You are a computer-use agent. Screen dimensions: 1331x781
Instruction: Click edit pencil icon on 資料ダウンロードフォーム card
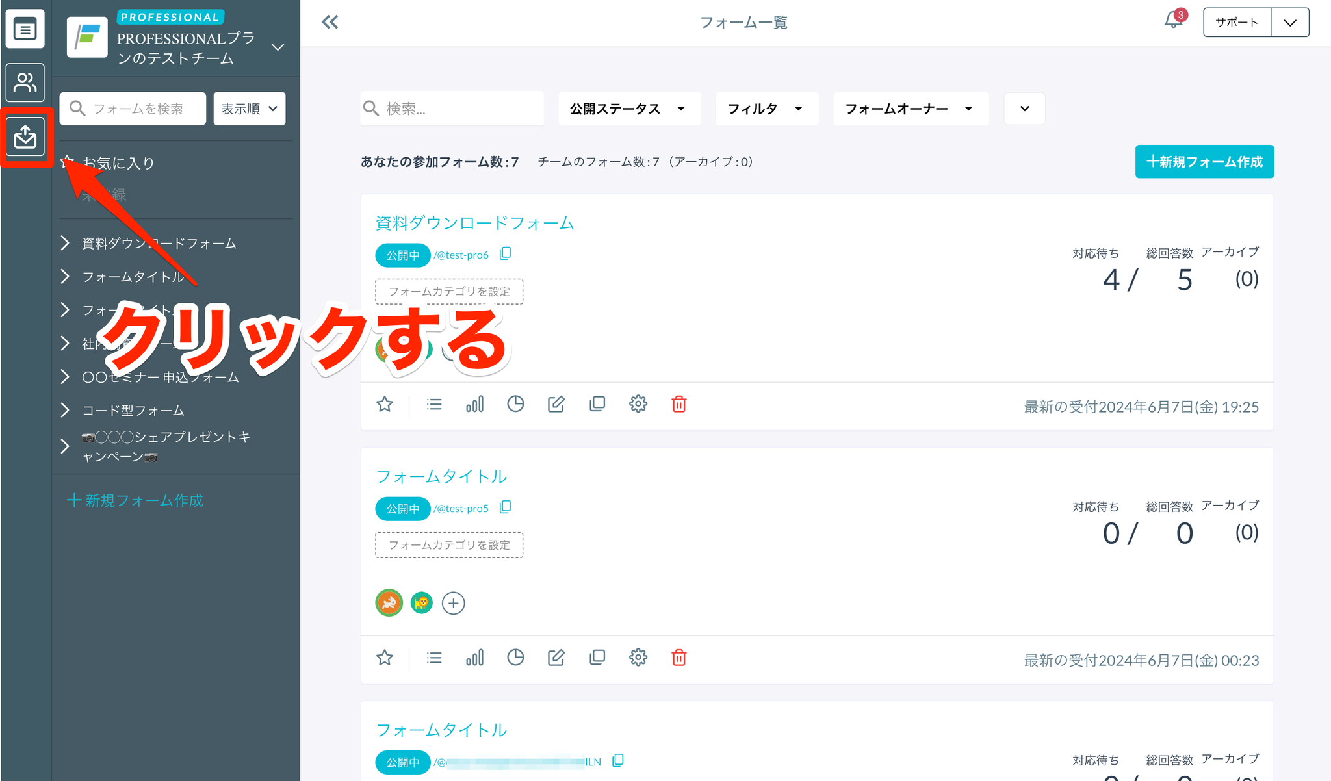click(x=556, y=404)
